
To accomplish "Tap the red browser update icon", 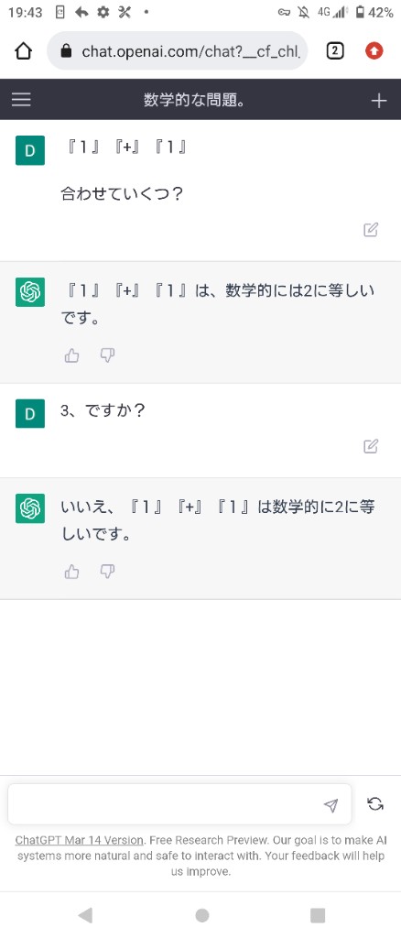I will (x=374, y=51).
